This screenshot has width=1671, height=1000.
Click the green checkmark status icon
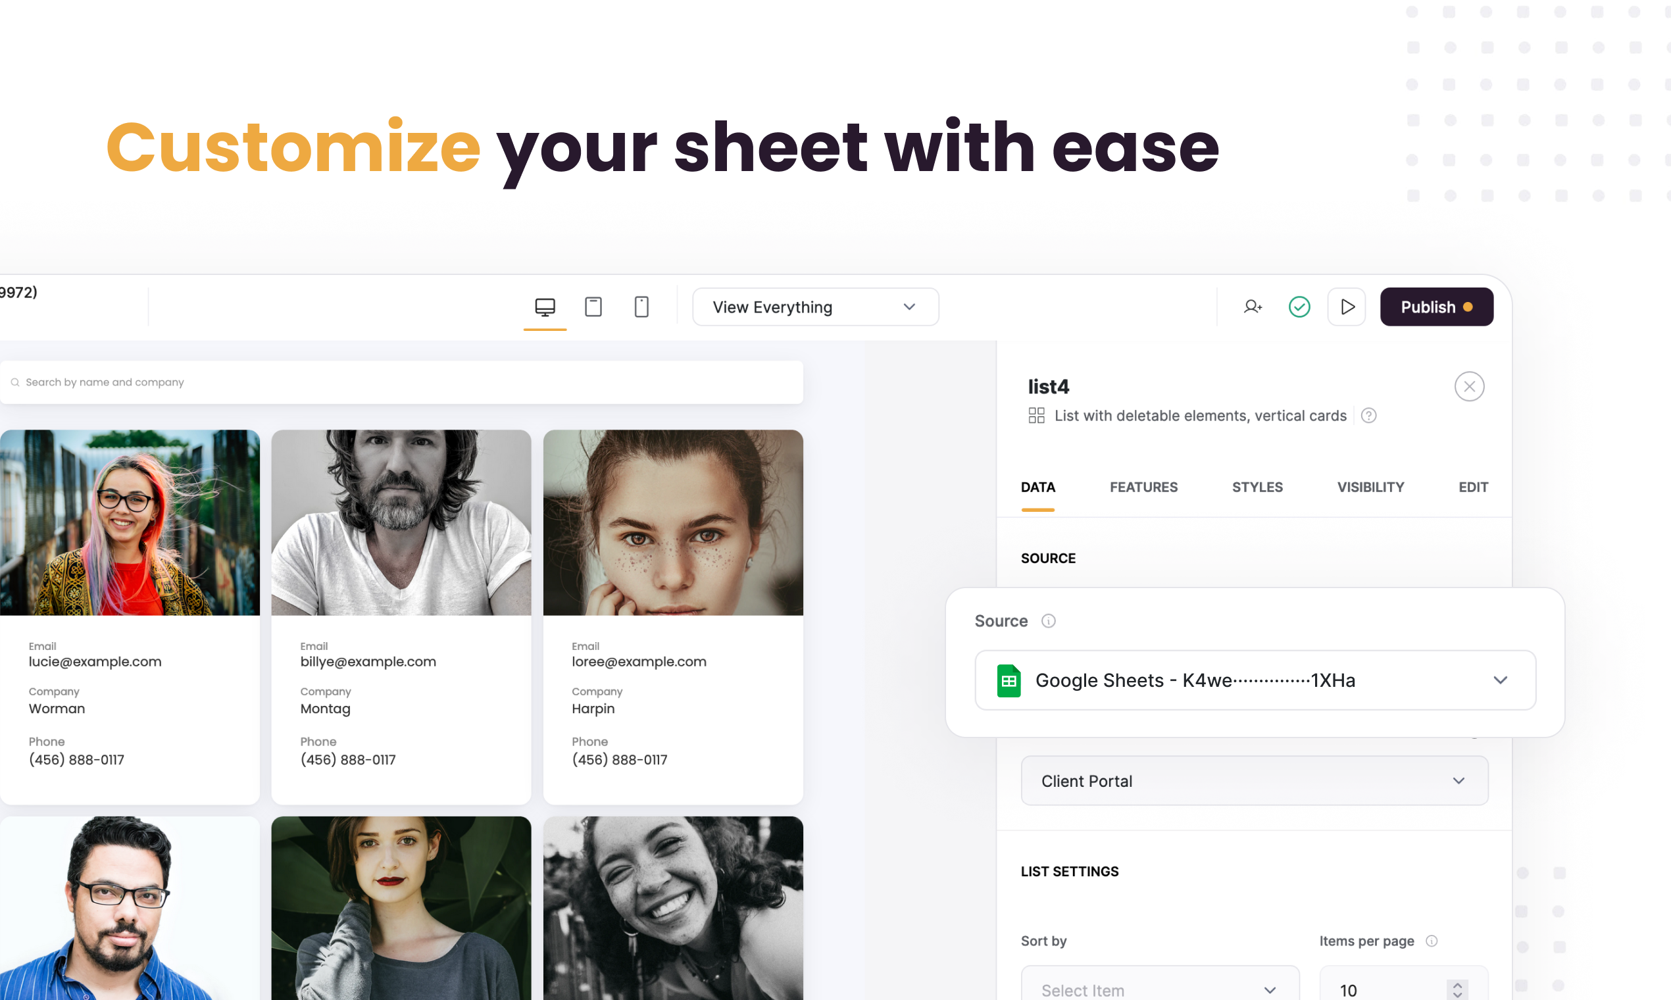tap(1299, 307)
